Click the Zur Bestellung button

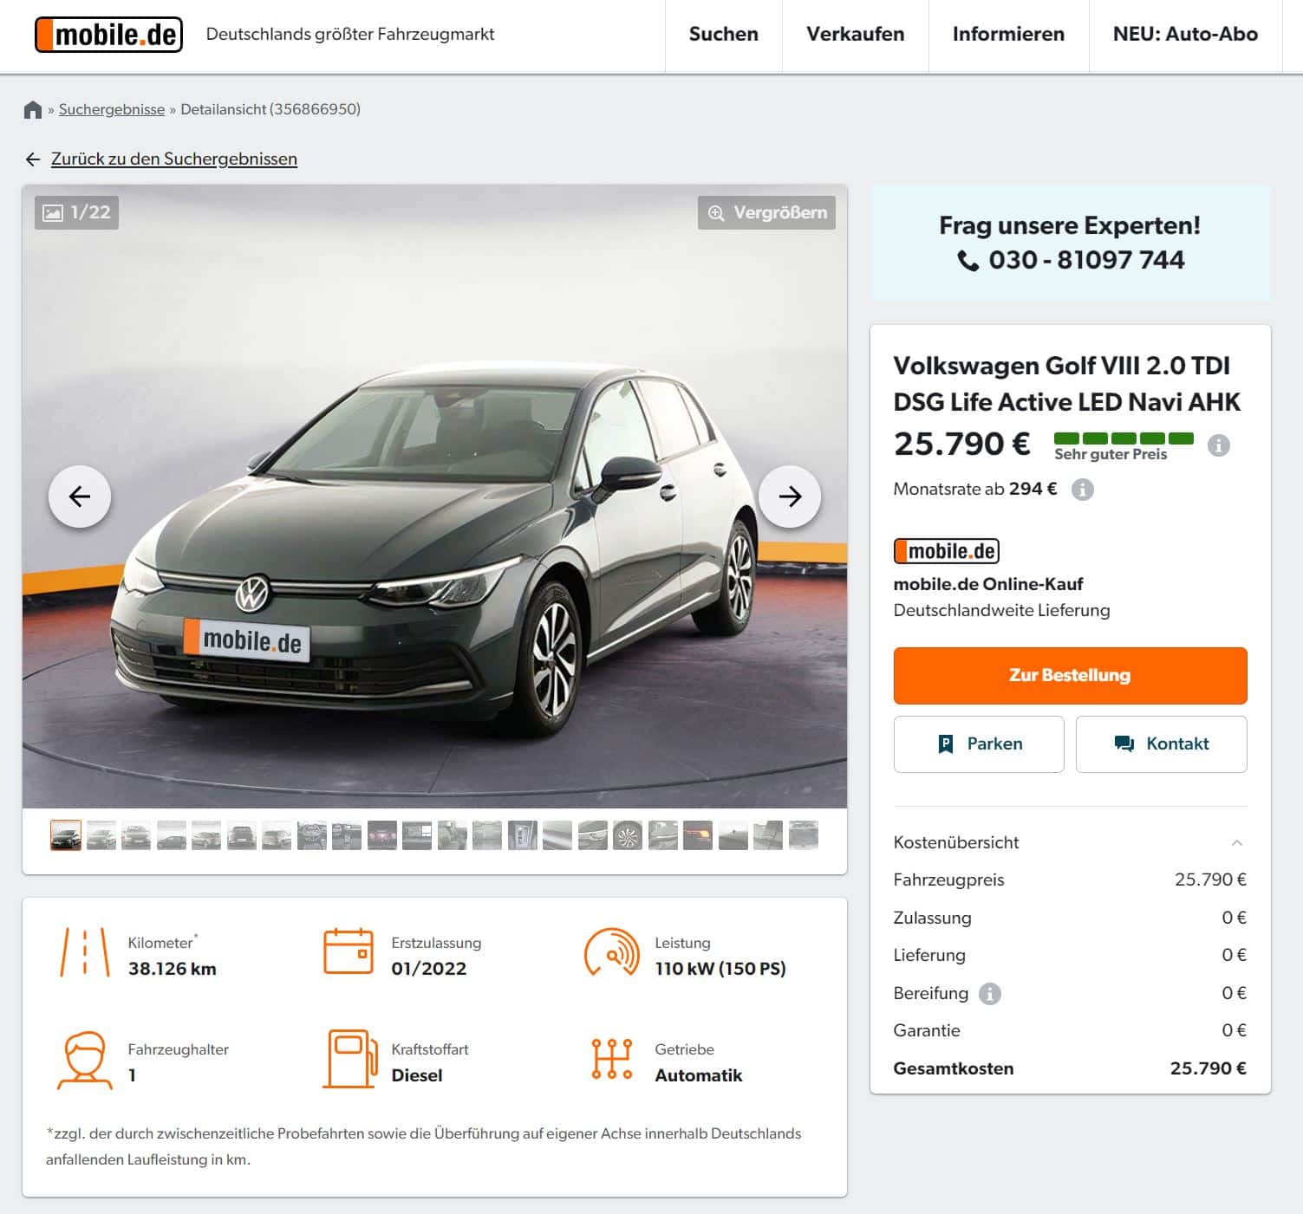[x=1070, y=675]
